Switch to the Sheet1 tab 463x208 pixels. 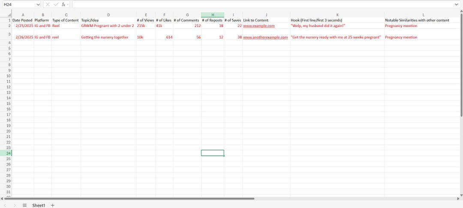click(39, 205)
